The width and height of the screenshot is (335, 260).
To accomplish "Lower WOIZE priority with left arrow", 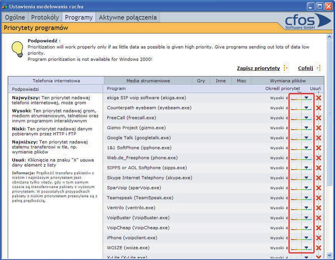I will pyautogui.click(x=287, y=248).
